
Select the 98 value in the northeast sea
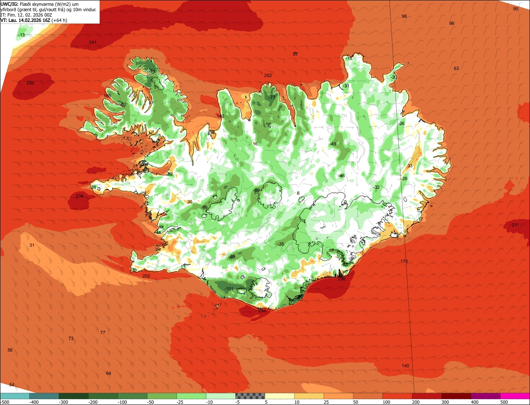(x=404, y=16)
